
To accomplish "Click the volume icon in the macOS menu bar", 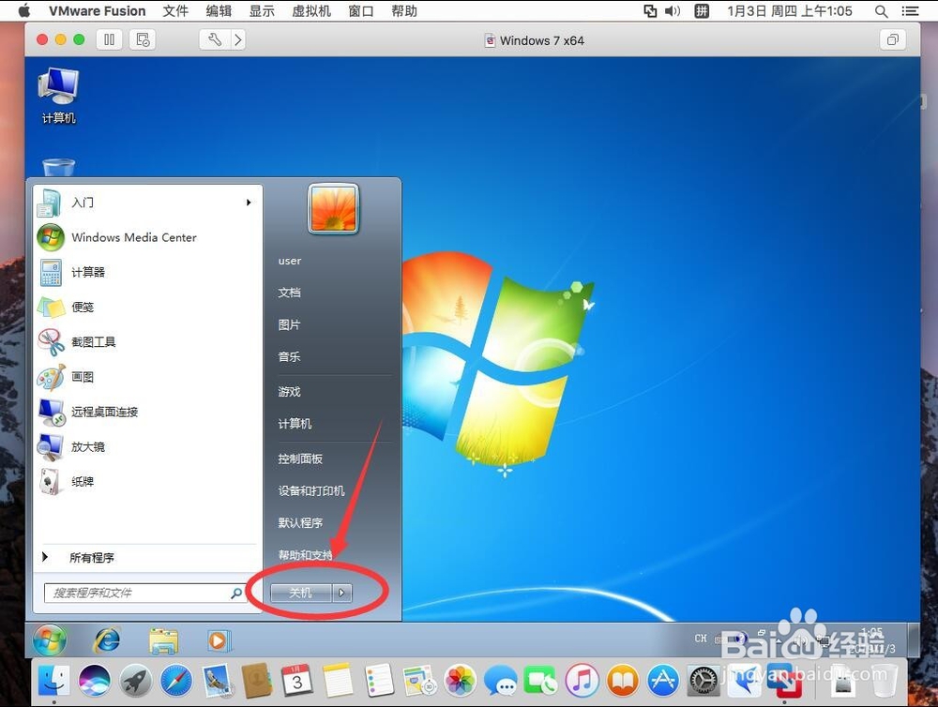I will coord(673,10).
